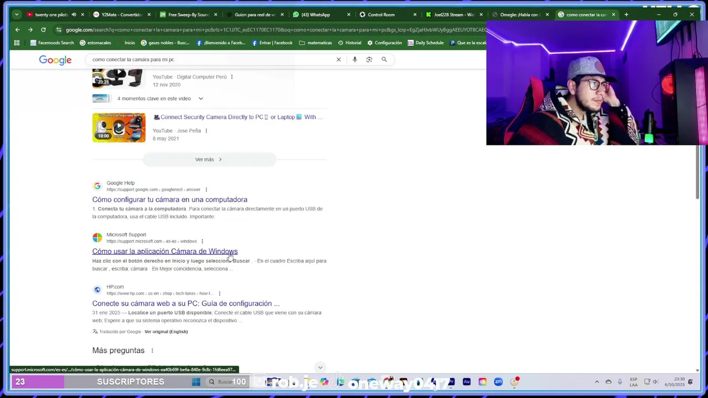Open Conecte su cámara web a su PC link

pos(186,303)
